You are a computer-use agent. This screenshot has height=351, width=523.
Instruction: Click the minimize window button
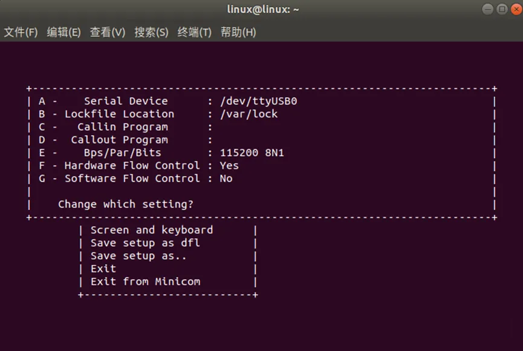488,9
